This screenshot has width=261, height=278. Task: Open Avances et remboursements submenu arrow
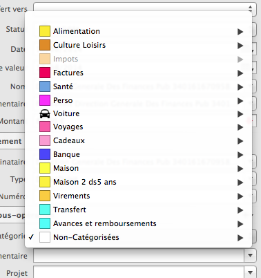tap(240, 224)
